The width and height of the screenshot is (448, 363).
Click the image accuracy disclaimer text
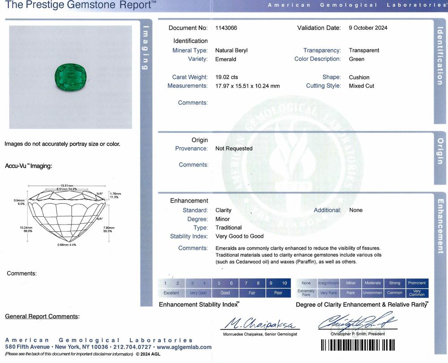62,144
